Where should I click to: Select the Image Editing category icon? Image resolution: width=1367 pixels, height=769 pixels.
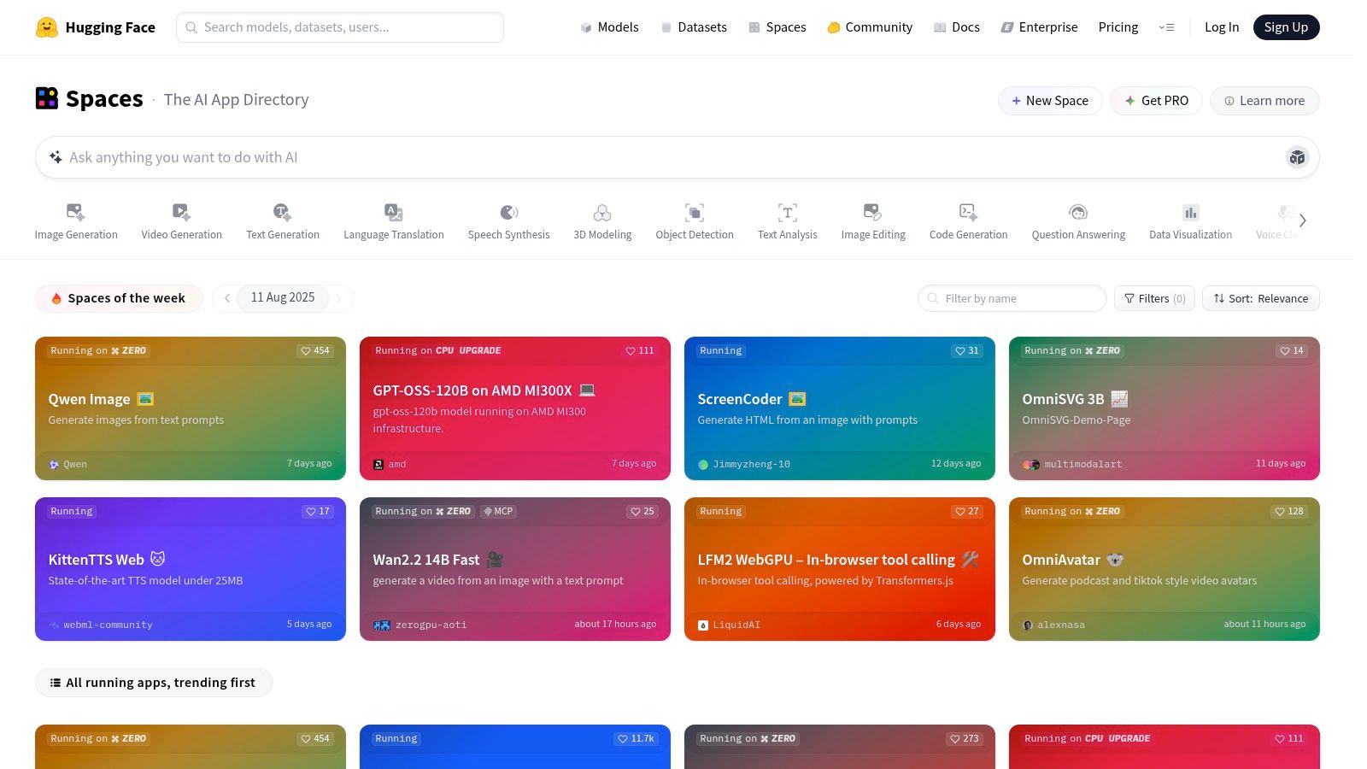pos(872,212)
